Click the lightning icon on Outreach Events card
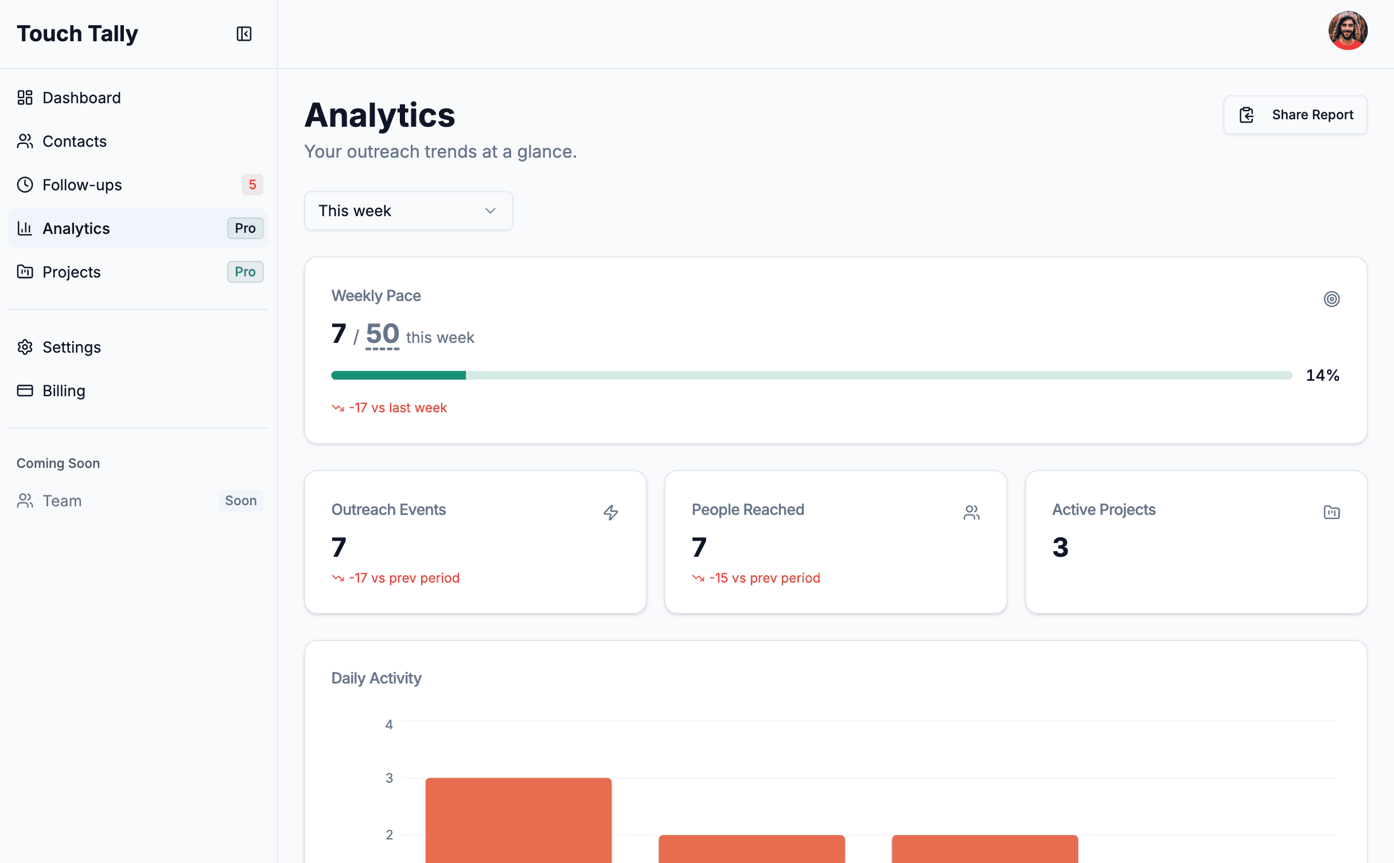The width and height of the screenshot is (1394, 863). point(610,513)
